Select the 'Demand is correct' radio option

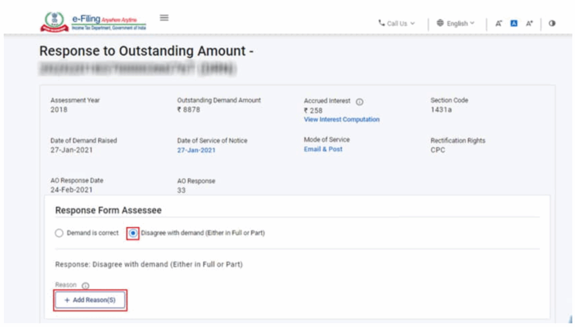pos(59,233)
